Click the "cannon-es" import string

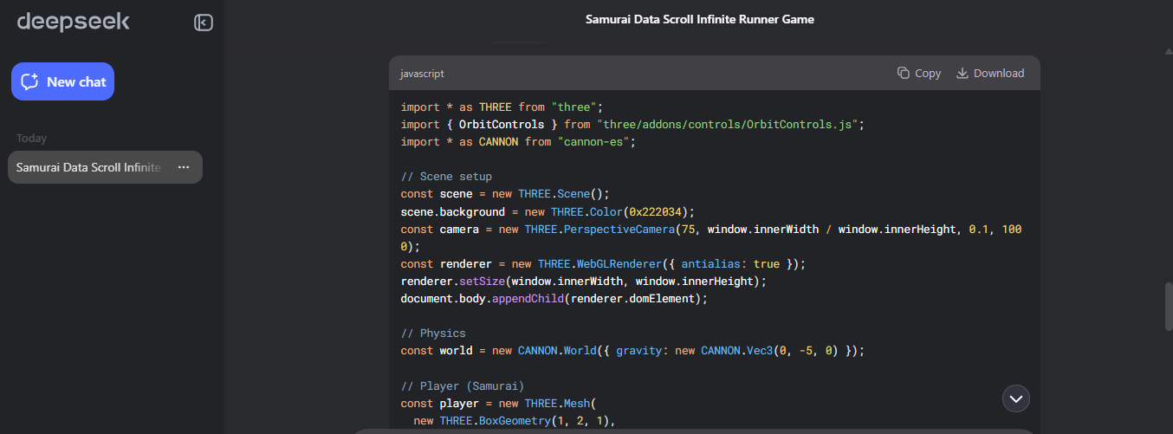click(597, 142)
